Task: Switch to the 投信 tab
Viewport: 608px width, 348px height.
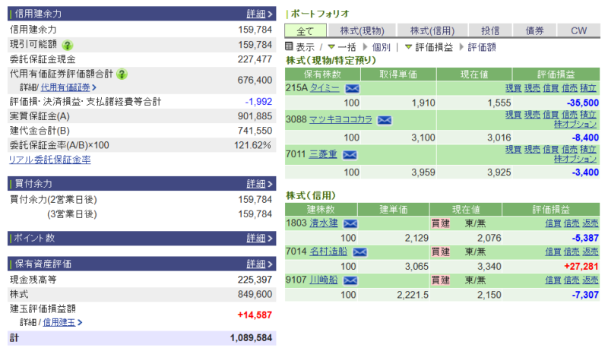Action: point(490,30)
